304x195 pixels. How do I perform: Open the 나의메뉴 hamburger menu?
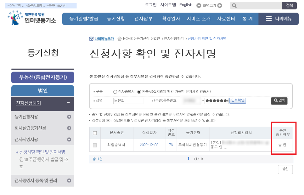coord(279,19)
